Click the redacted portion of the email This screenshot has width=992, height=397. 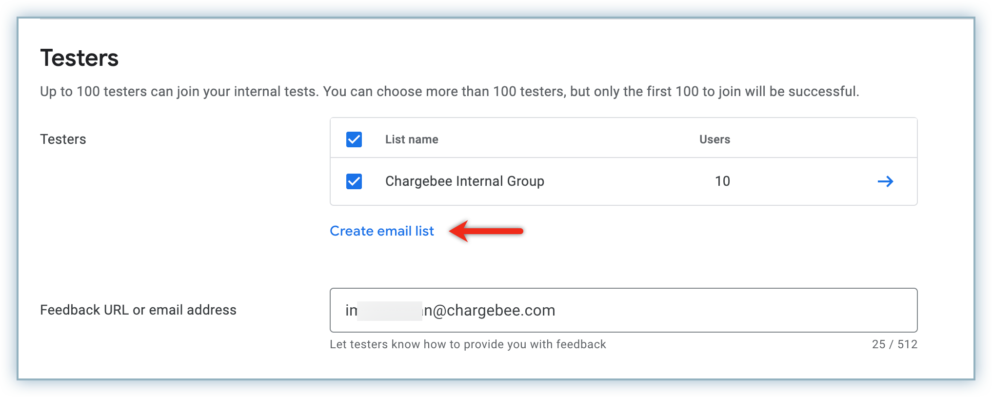[x=389, y=311]
